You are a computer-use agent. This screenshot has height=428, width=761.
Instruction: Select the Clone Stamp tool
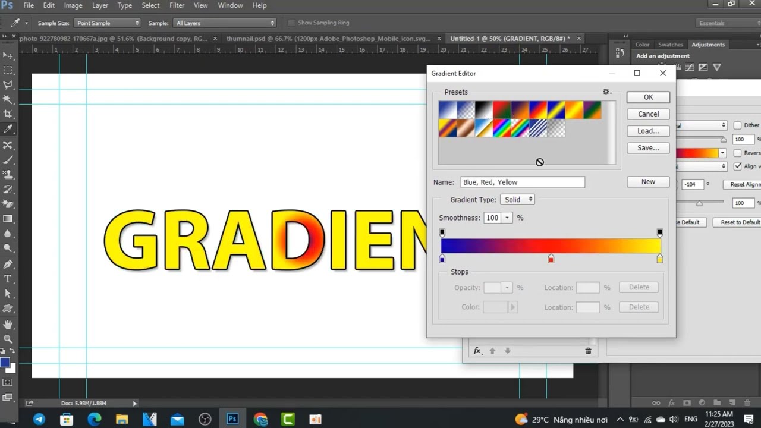(8, 175)
